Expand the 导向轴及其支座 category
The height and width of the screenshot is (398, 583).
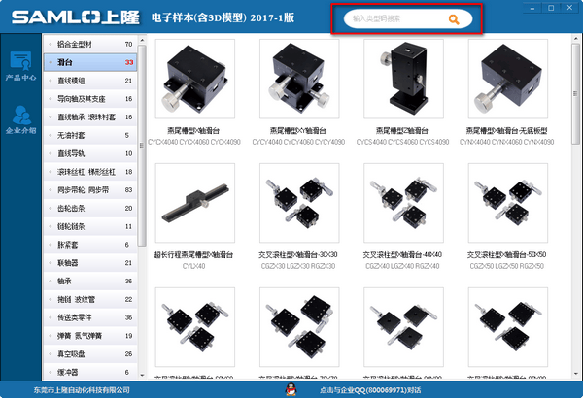pos(82,99)
